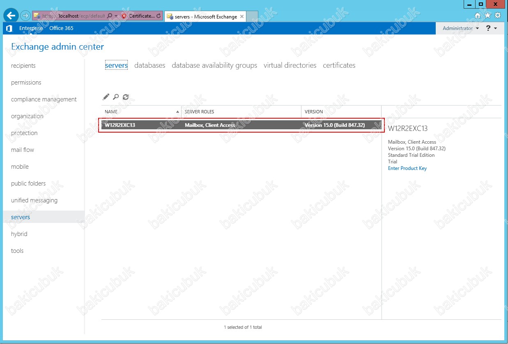Image resolution: width=508 pixels, height=344 pixels.
Task: Click the Edit pencil icon
Action: pos(106,97)
